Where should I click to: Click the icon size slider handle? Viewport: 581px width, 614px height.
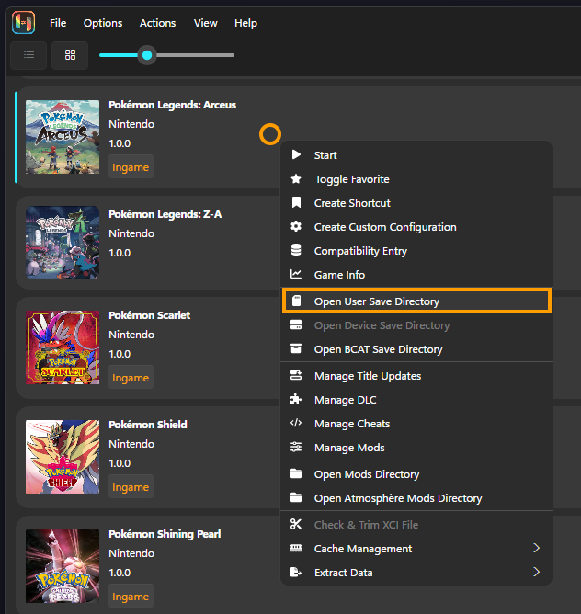coord(147,55)
